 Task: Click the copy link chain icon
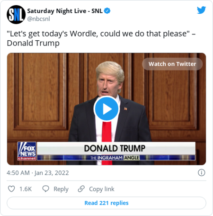pos(81,189)
